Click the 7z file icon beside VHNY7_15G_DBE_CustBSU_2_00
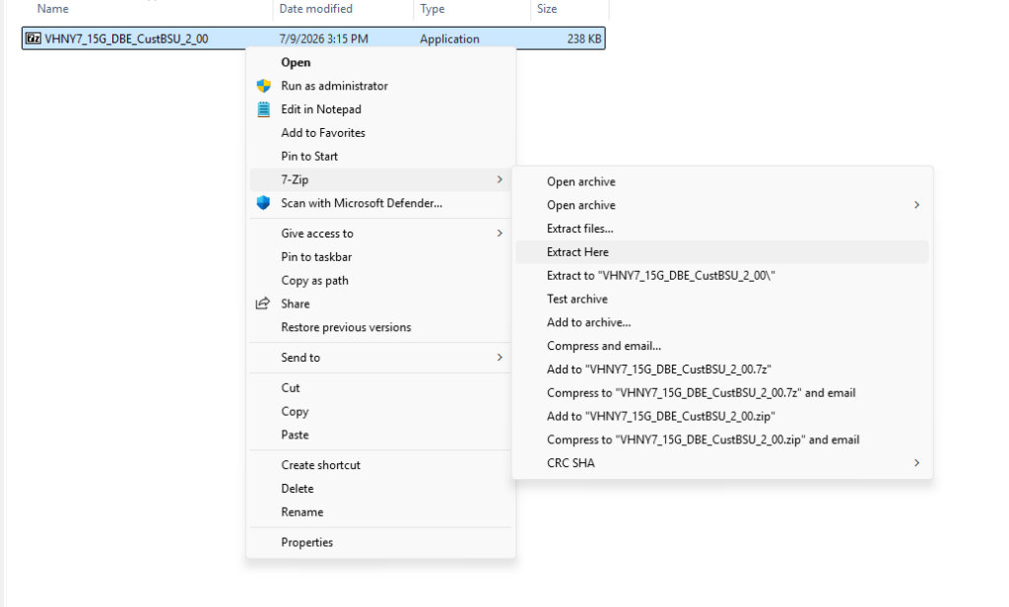 34,38
